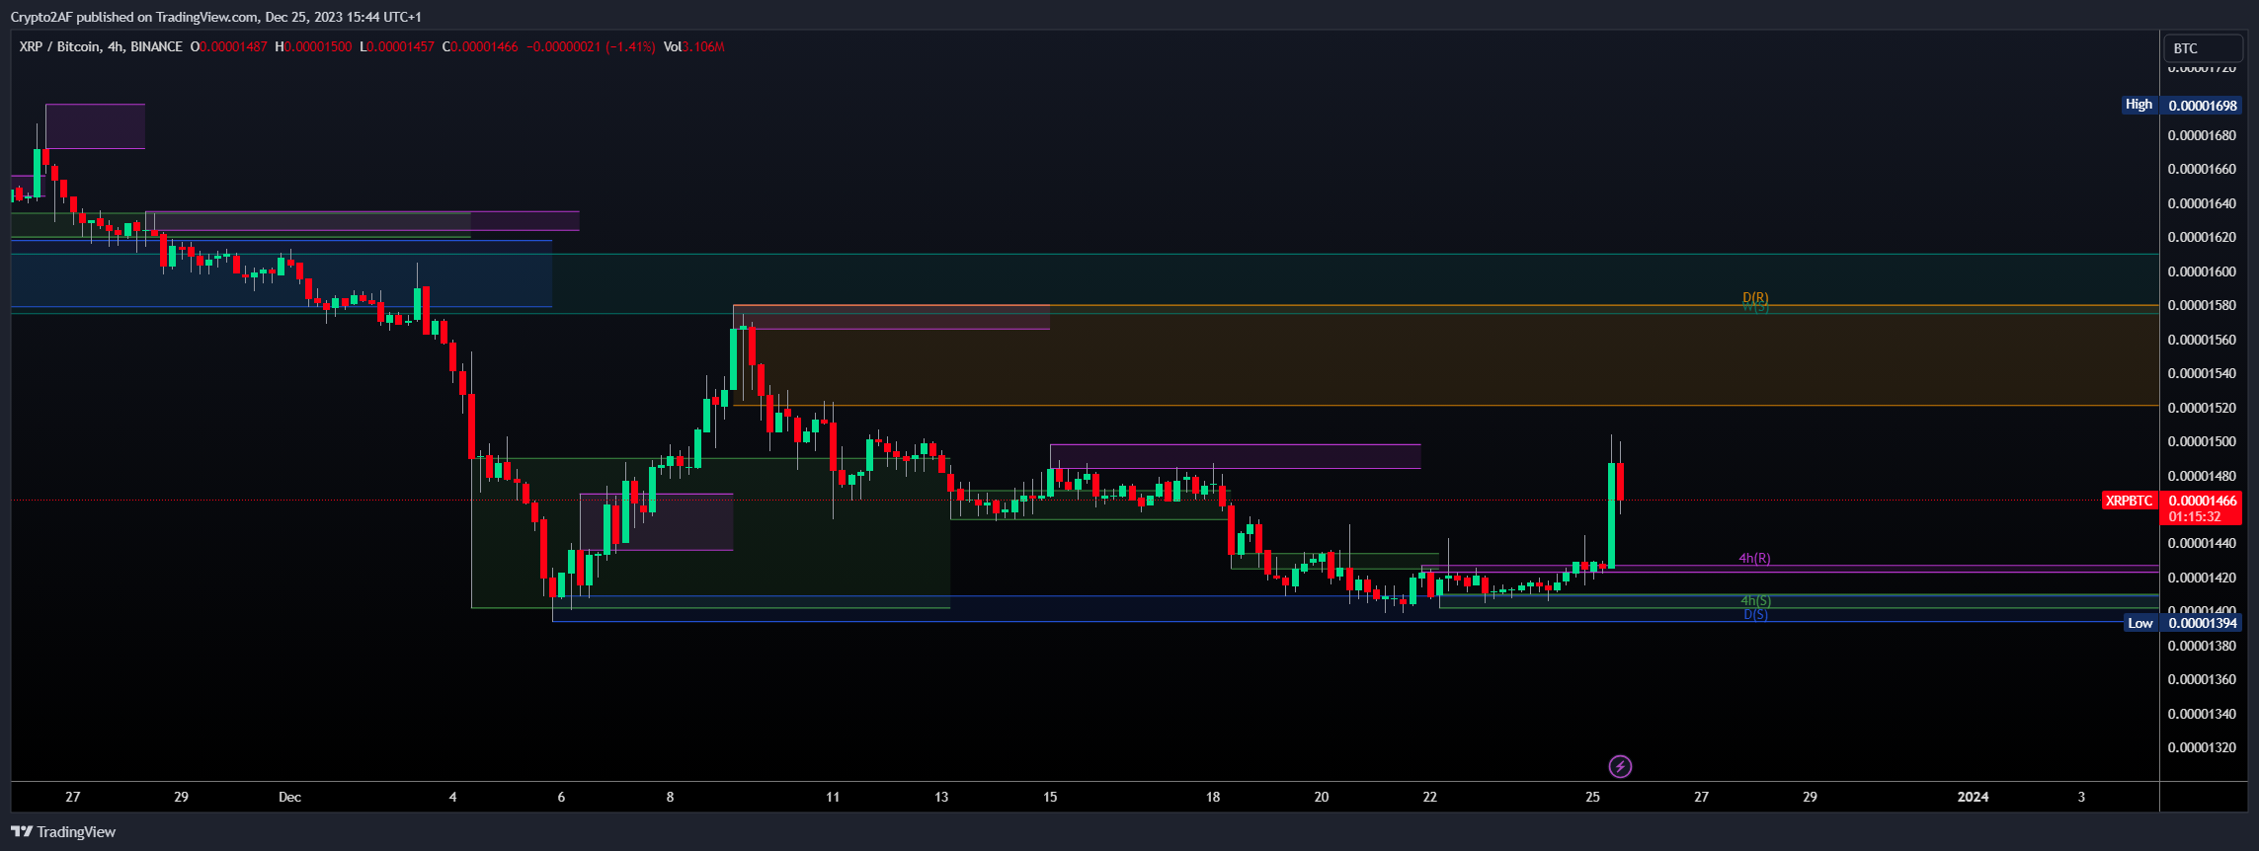Click the D(R) daily resistance label
The height and width of the screenshot is (851, 2259).
point(1755,297)
